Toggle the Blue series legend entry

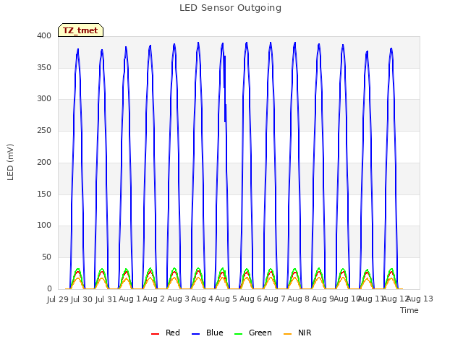click(x=208, y=333)
